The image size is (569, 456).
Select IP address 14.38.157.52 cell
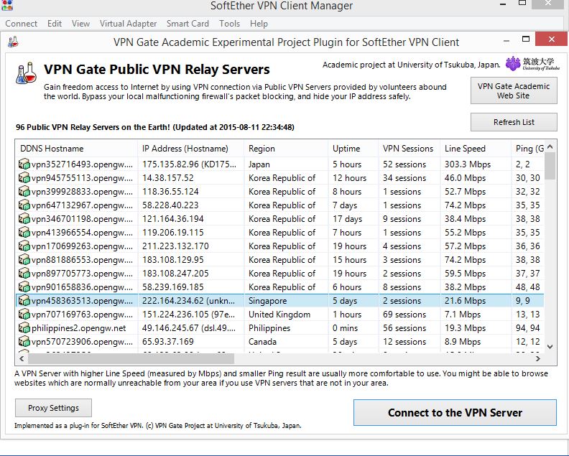pos(191,178)
